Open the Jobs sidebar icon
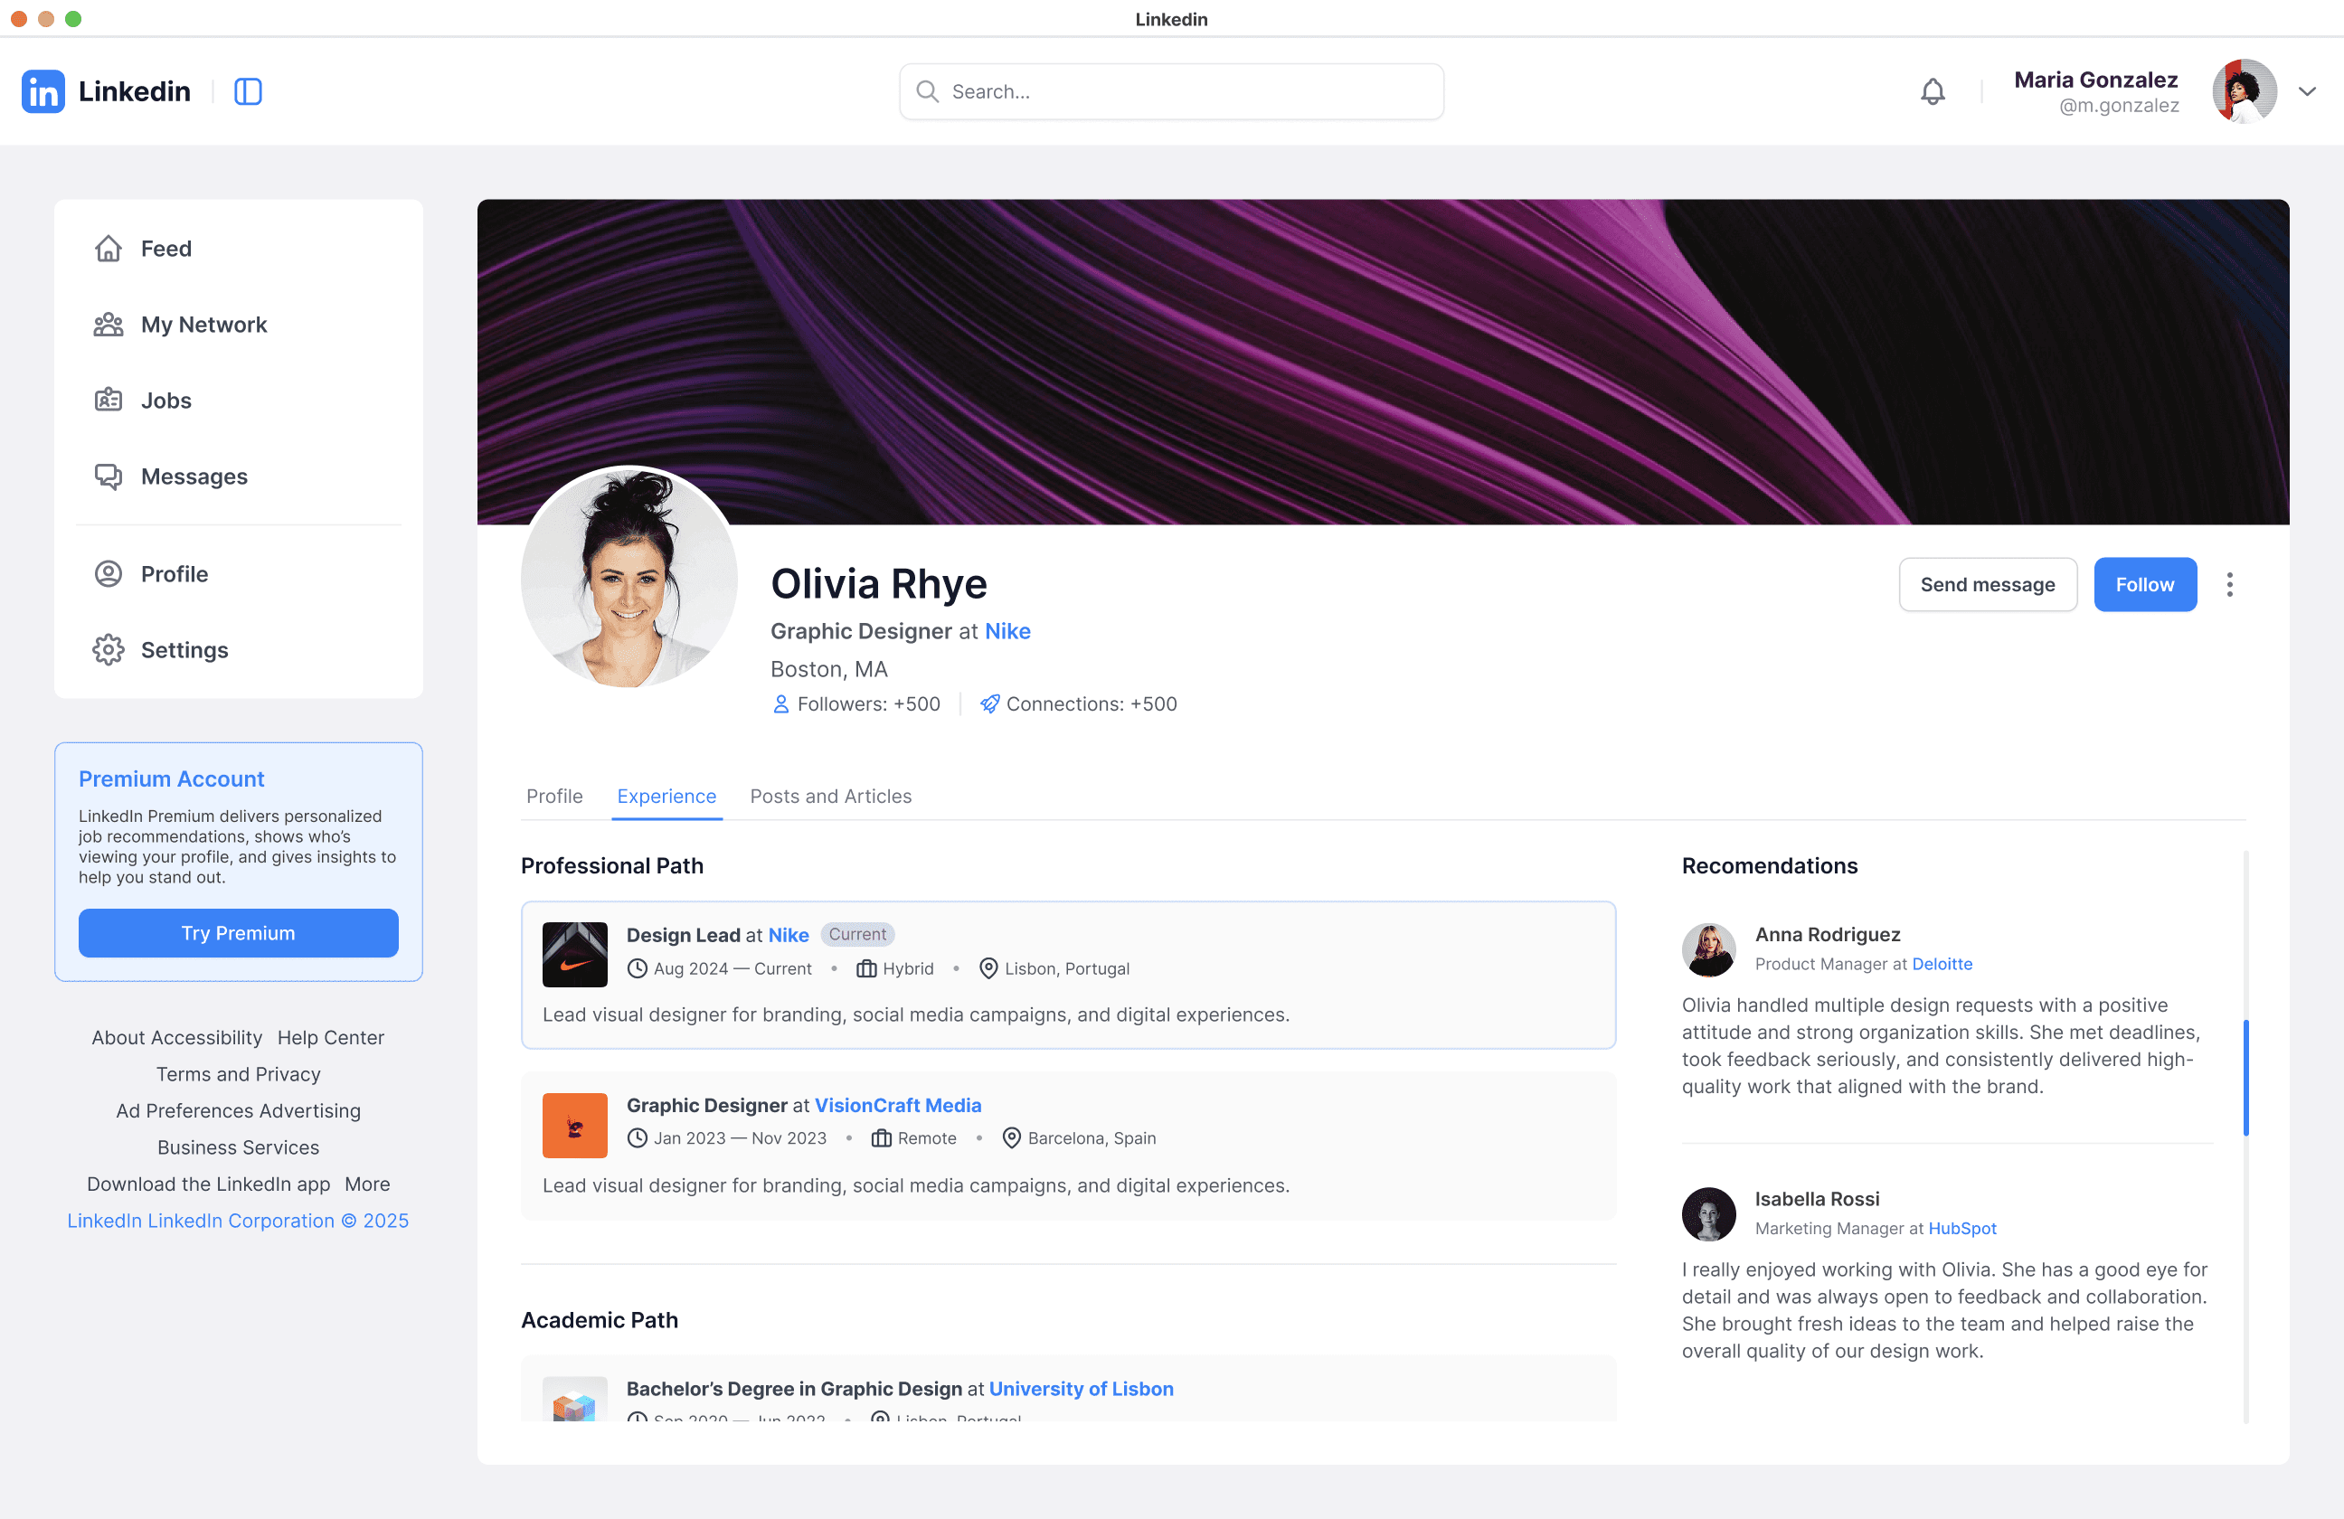Viewport: 2344px width, 1519px height. [x=109, y=401]
